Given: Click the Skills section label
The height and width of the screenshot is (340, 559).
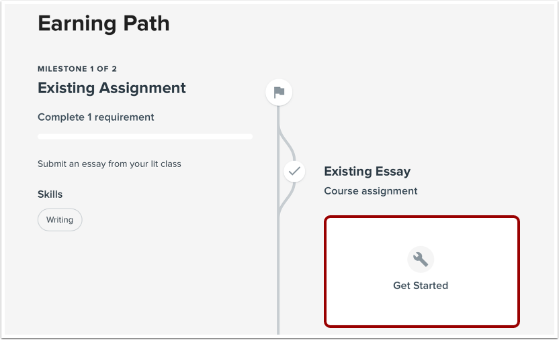Looking at the screenshot, I should [x=50, y=194].
